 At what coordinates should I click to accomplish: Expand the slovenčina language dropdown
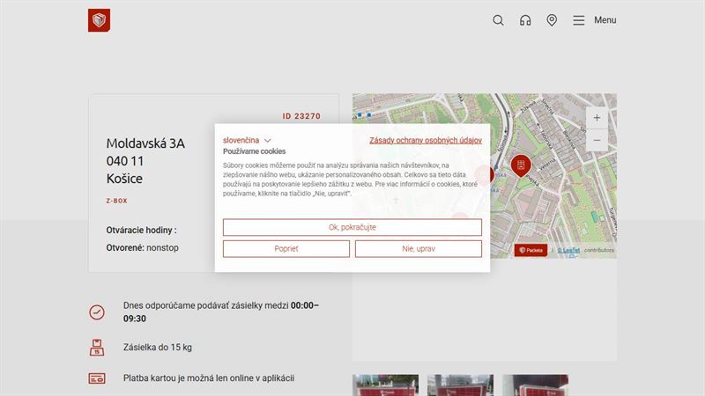(247, 140)
